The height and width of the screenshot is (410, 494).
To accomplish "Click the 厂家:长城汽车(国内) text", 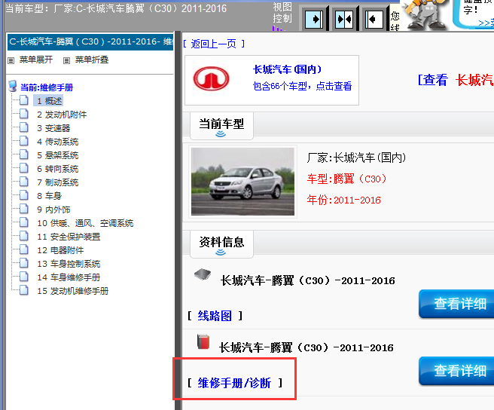I will click(356, 158).
